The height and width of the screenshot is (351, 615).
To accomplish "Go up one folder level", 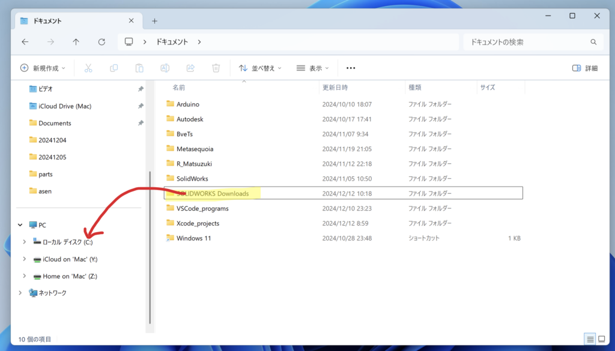I will [x=76, y=42].
